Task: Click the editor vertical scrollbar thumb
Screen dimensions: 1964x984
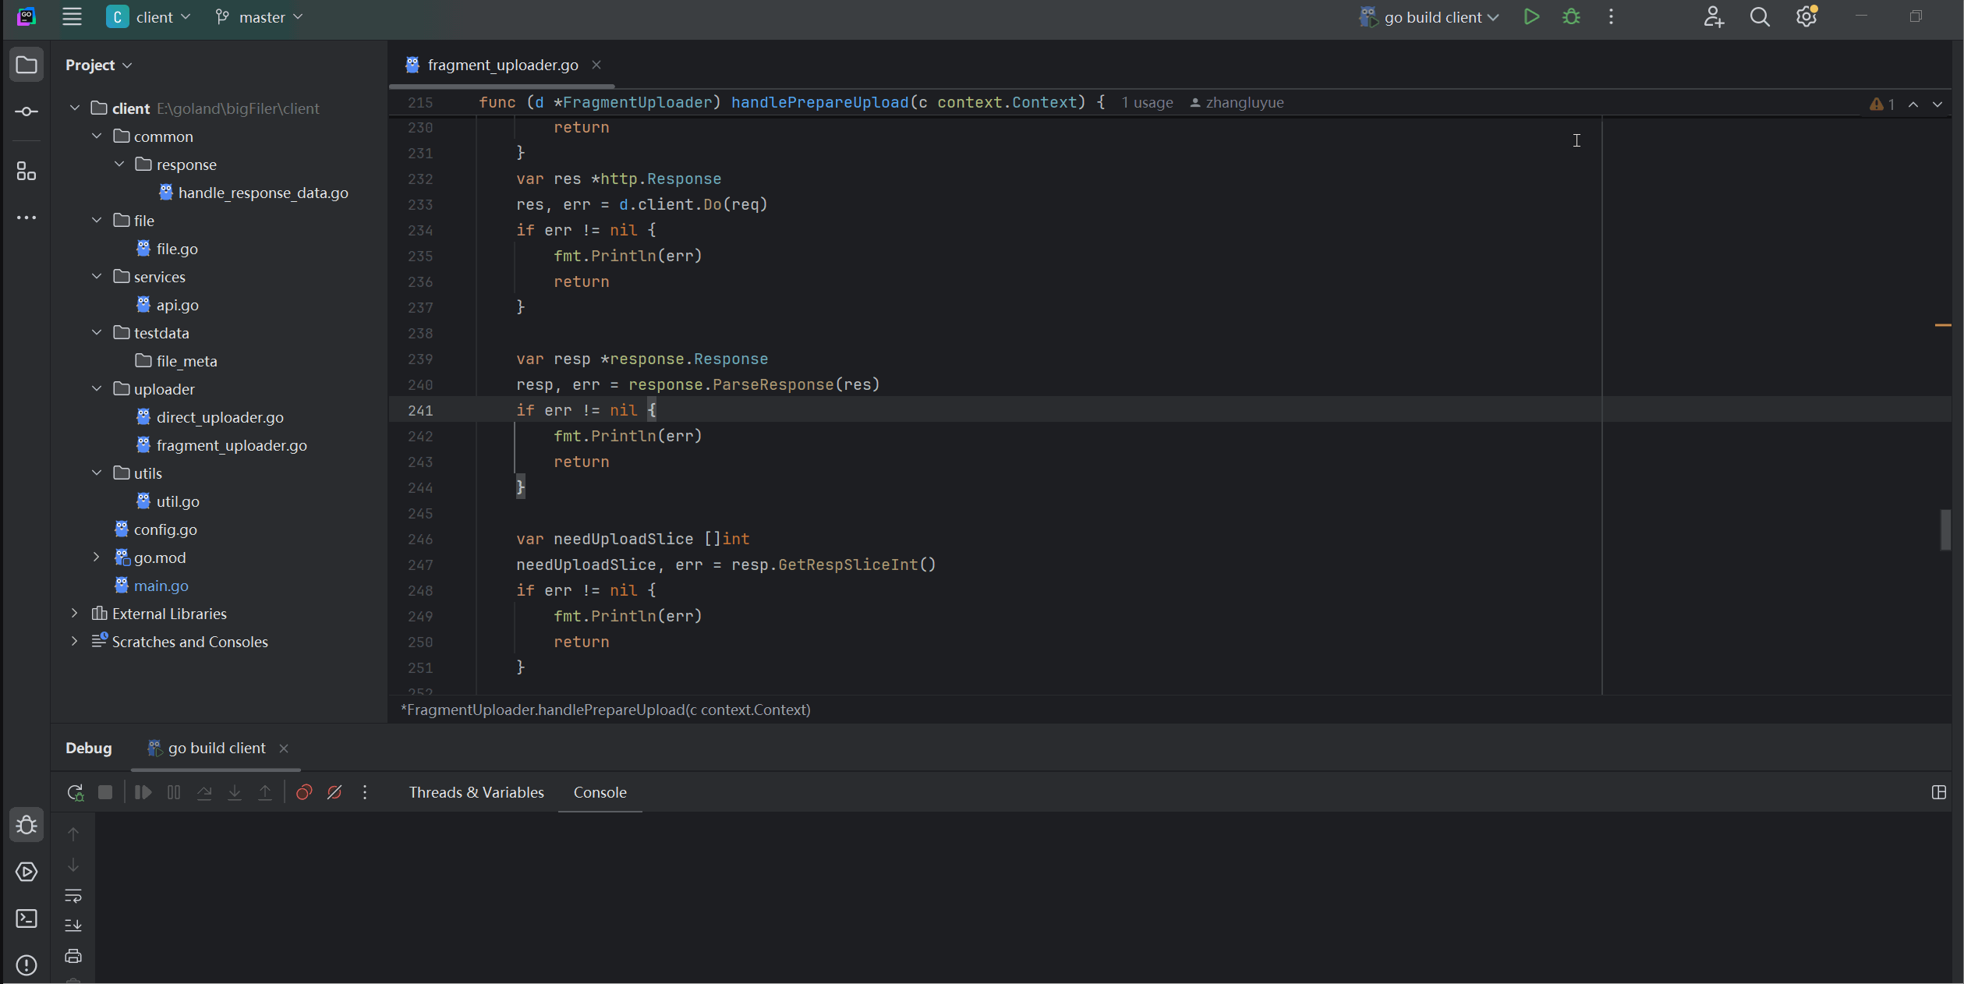Action: (1945, 529)
